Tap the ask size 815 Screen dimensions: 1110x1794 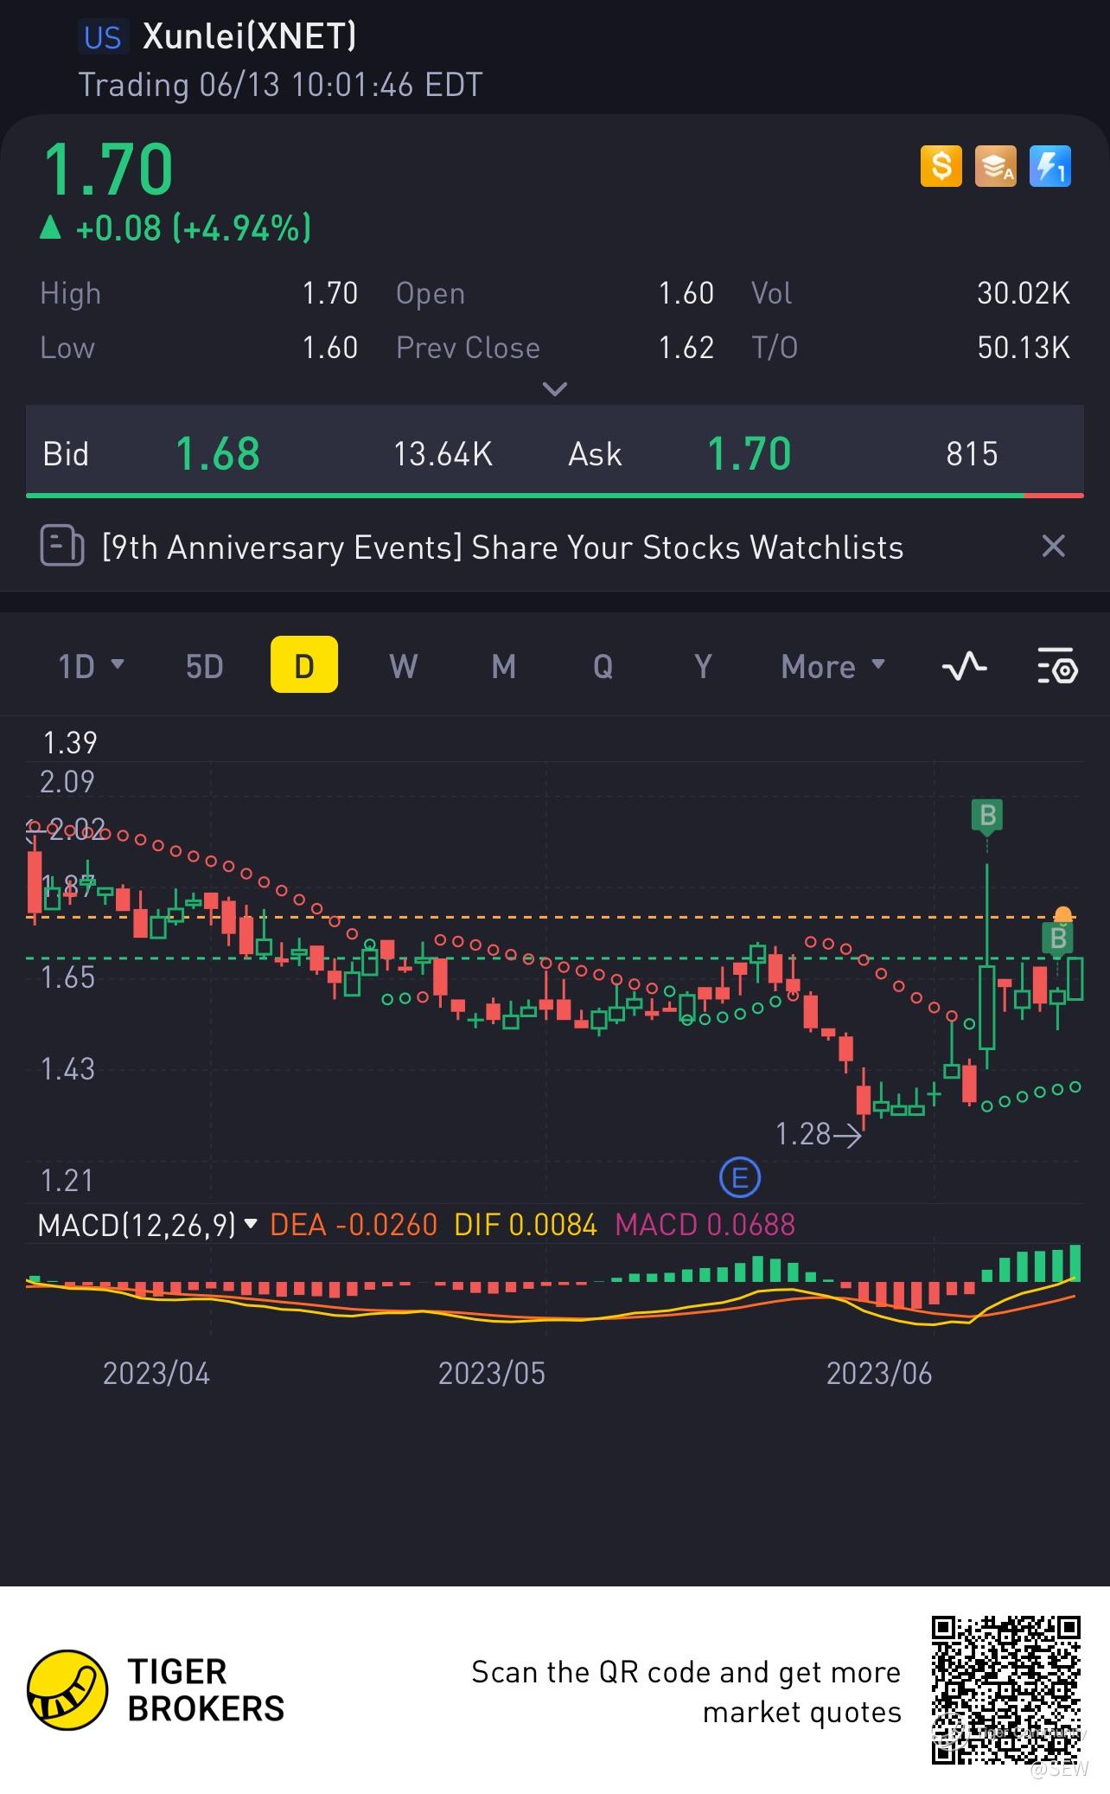[x=972, y=453]
